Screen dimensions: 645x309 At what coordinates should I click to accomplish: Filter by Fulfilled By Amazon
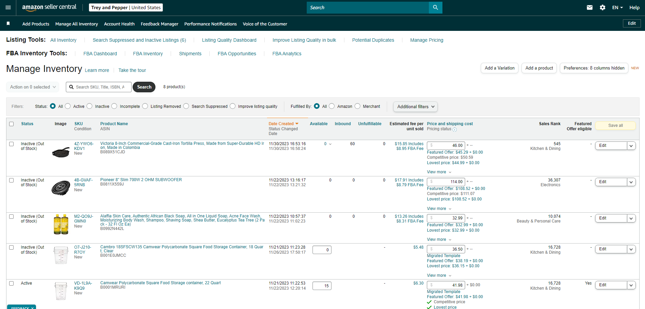[x=332, y=106]
